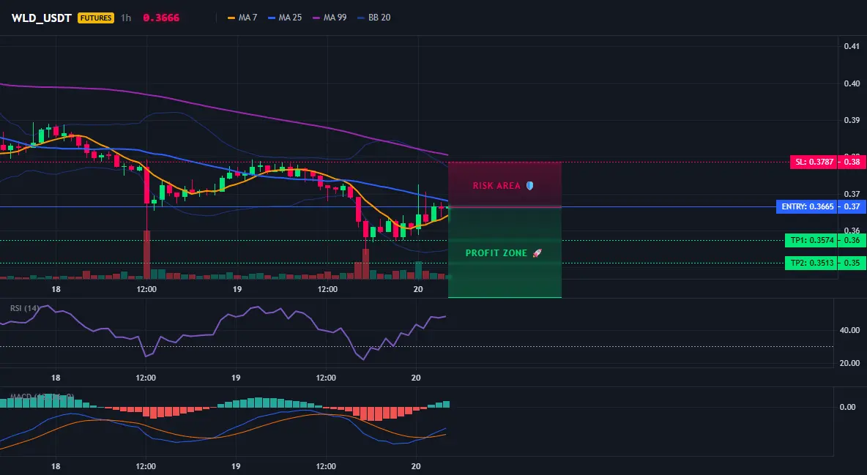
Task: Click the shield icon beside RISK AREA
Action: 529,186
